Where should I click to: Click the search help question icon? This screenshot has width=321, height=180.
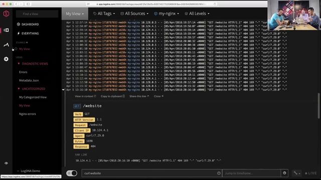point(219,173)
